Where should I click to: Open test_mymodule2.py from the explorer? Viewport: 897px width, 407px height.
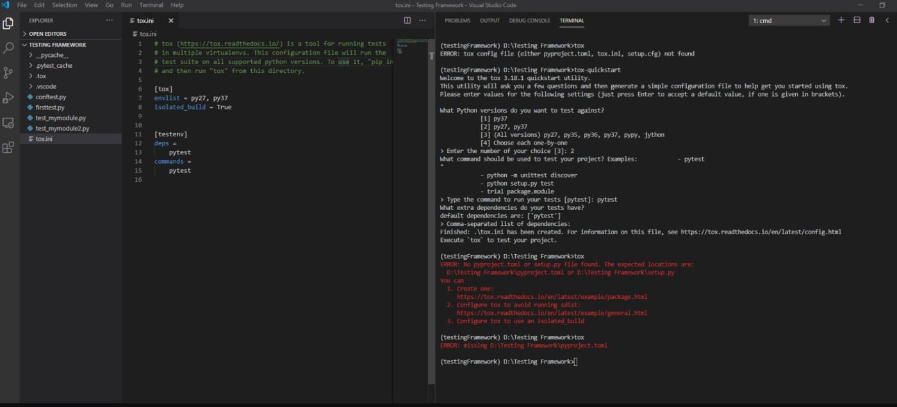coord(70,128)
